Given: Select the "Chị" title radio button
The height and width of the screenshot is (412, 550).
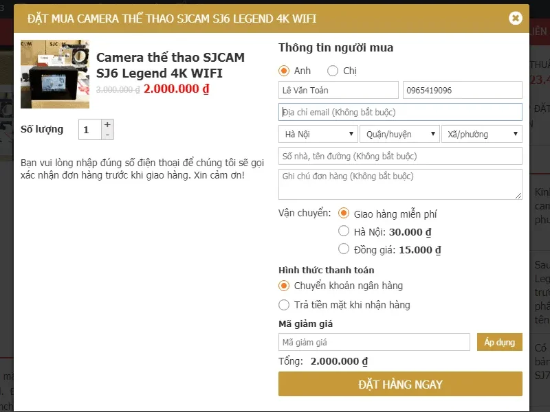Looking at the screenshot, I should (x=332, y=71).
